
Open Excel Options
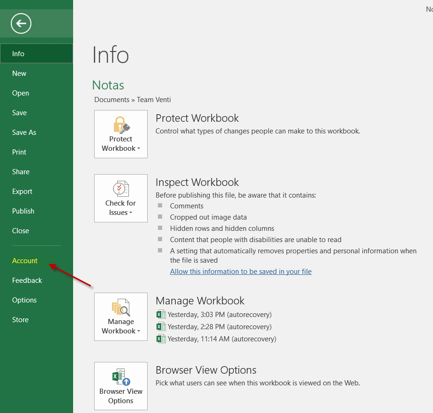coord(37,300)
